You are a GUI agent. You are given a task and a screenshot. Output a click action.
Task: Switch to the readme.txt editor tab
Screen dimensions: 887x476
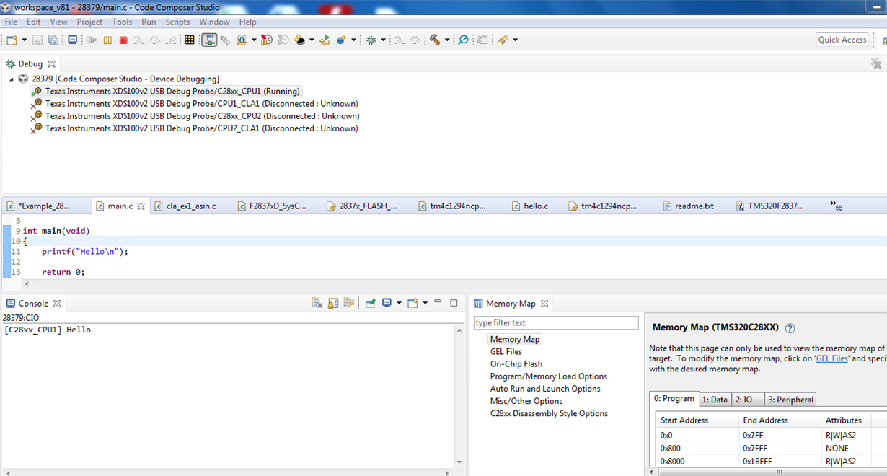[687, 206]
